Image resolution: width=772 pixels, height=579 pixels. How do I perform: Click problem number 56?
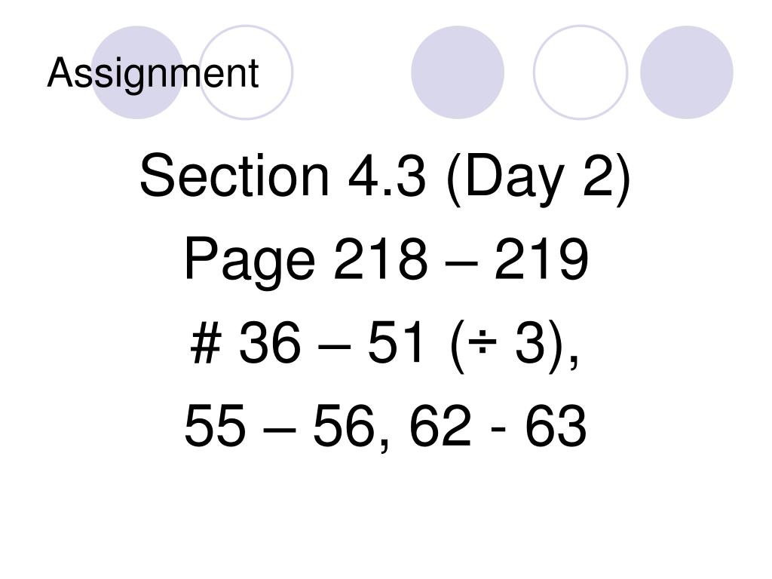344,425
